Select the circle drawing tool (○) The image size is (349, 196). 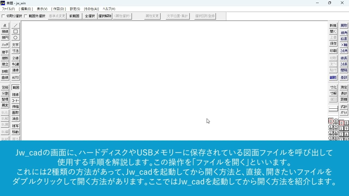click(x=16, y=38)
